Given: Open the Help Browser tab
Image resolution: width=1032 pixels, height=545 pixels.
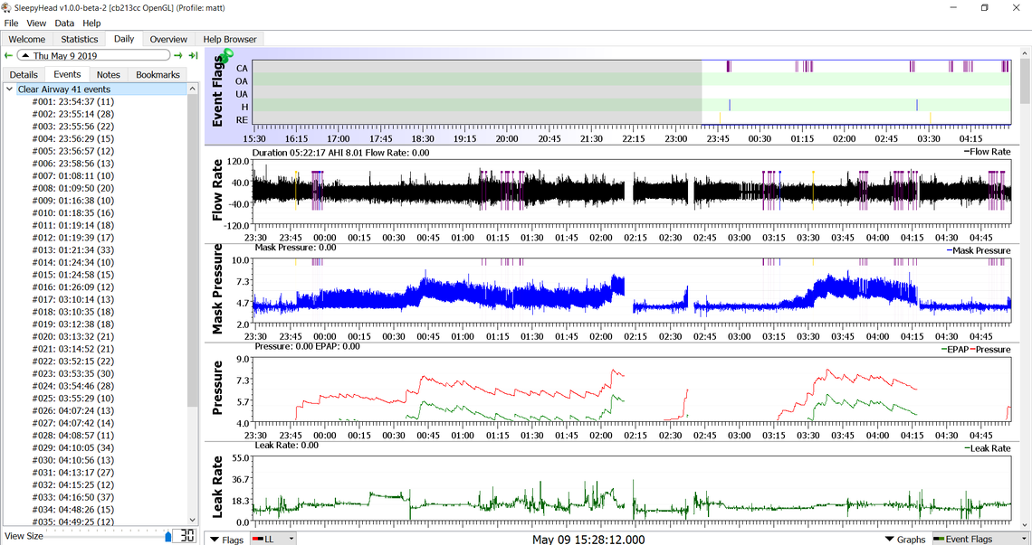Looking at the screenshot, I should (x=230, y=40).
